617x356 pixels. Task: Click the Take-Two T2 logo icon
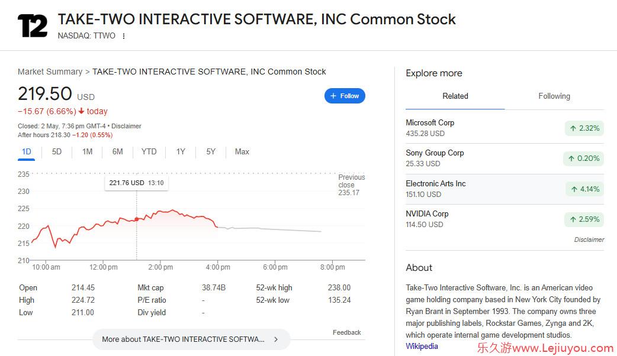[x=33, y=26]
